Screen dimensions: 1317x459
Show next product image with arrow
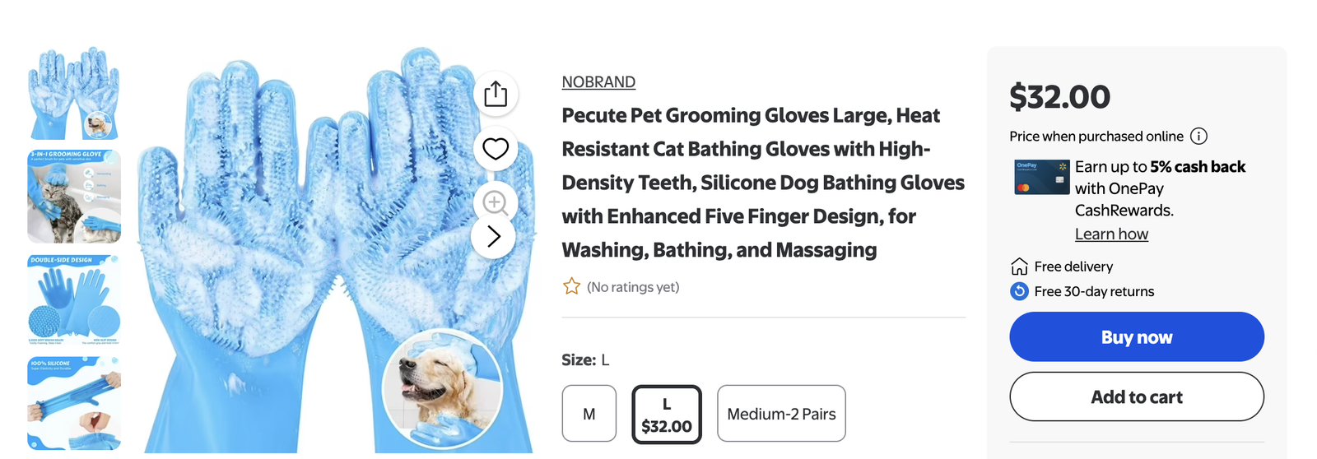(x=494, y=237)
